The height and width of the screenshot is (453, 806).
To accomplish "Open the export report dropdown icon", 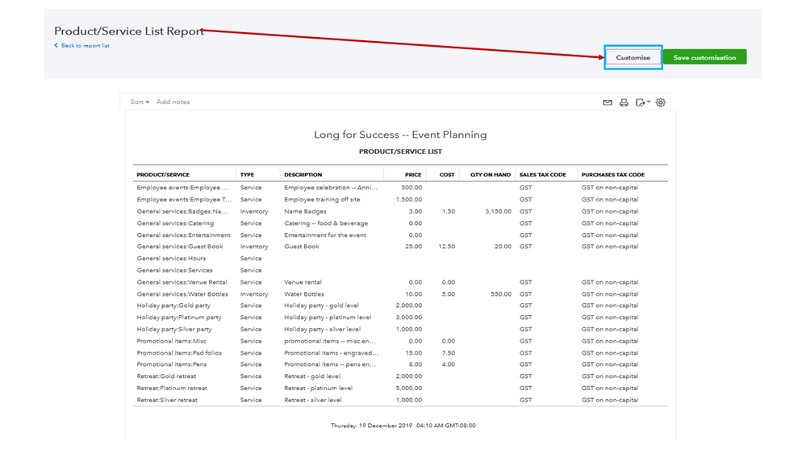I will tap(642, 102).
